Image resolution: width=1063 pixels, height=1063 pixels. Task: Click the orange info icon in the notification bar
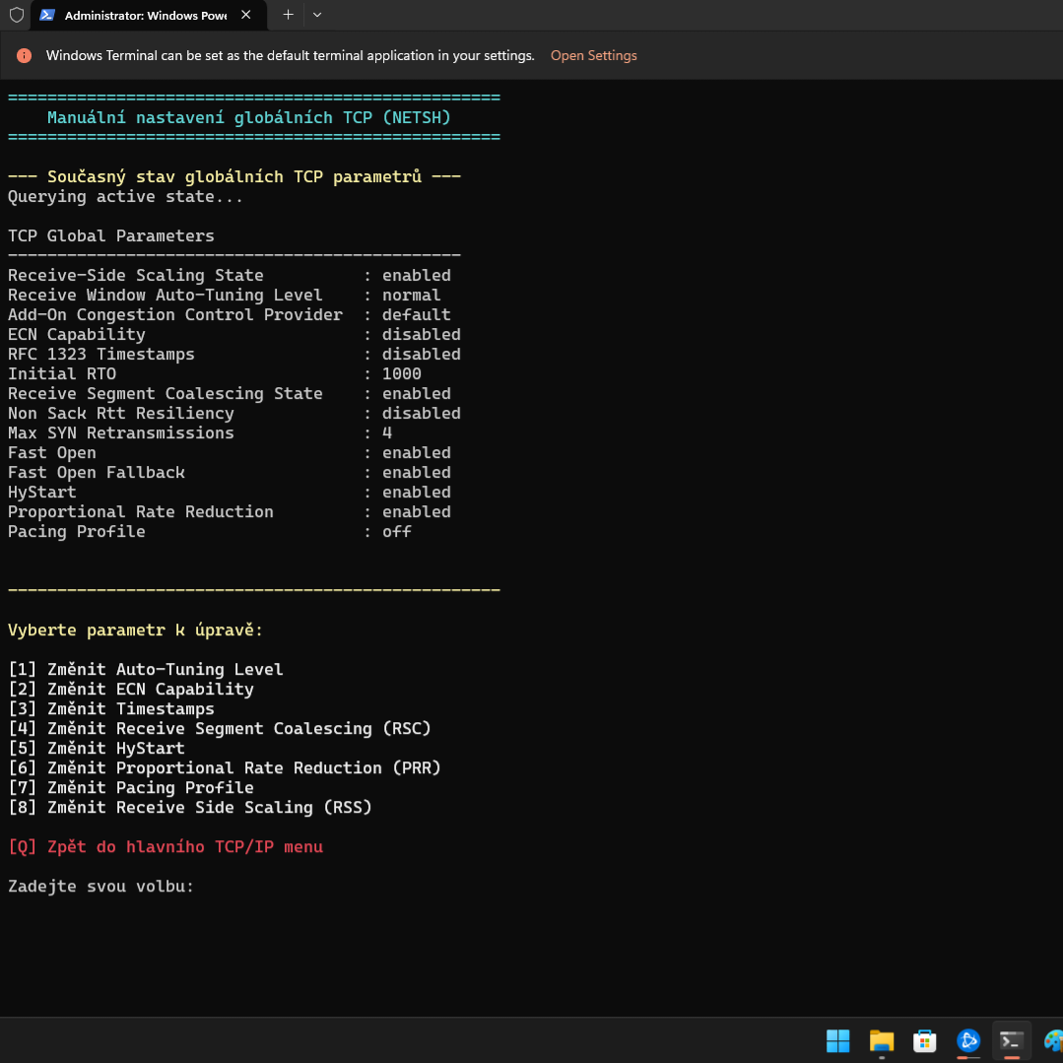pyautogui.click(x=25, y=56)
